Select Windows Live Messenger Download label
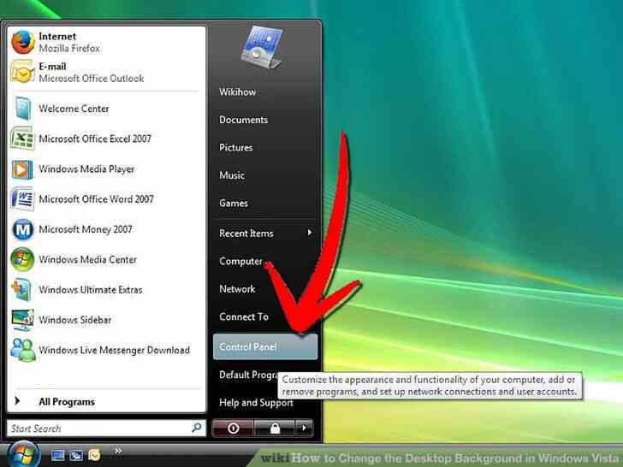This screenshot has width=623, height=467. pos(115,351)
